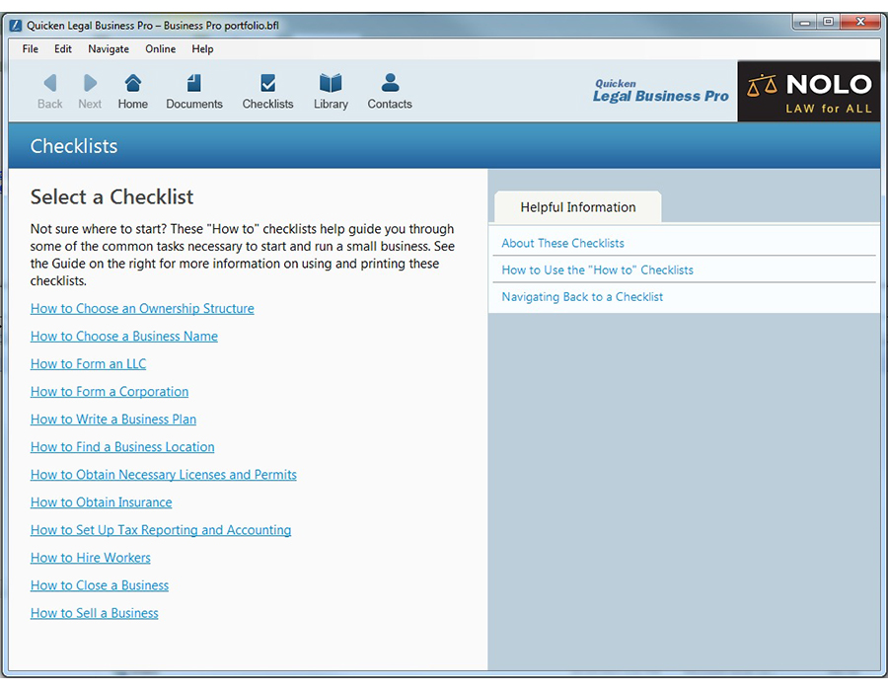This screenshot has width=888, height=691.
Task: Open About These Checklists help topic
Action: tap(563, 243)
